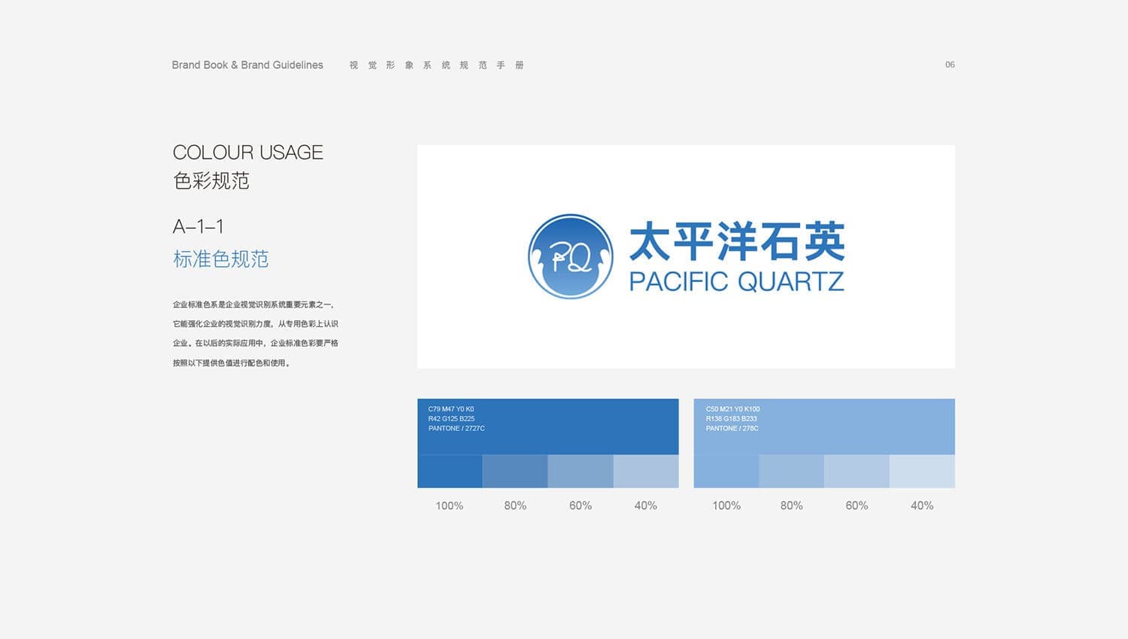
Task: Pick the dark blue 40% tint swatch
Action: [x=646, y=471]
